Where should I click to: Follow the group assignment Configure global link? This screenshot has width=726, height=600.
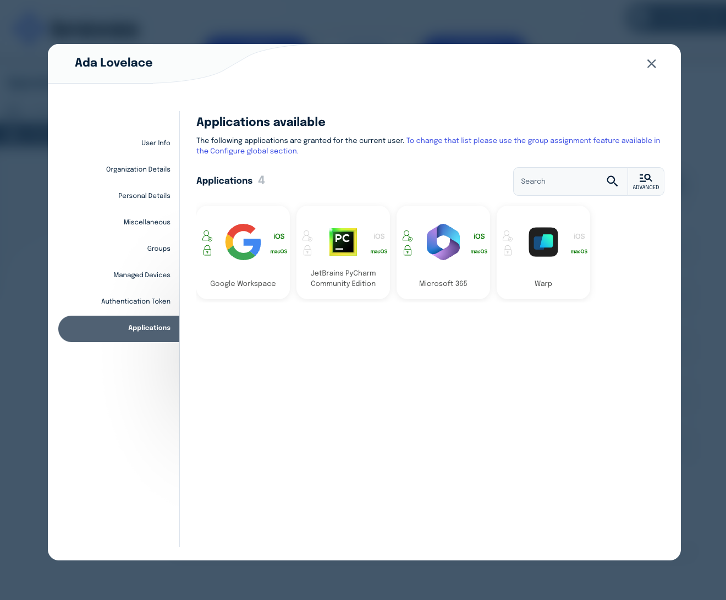pyautogui.click(x=428, y=146)
